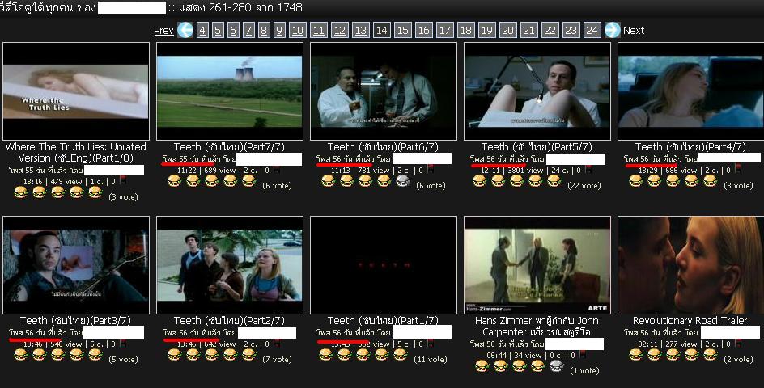Open the Teeth Part4/7 thumbnail
Viewport: 764px width, 388px height.
(690, 91)
